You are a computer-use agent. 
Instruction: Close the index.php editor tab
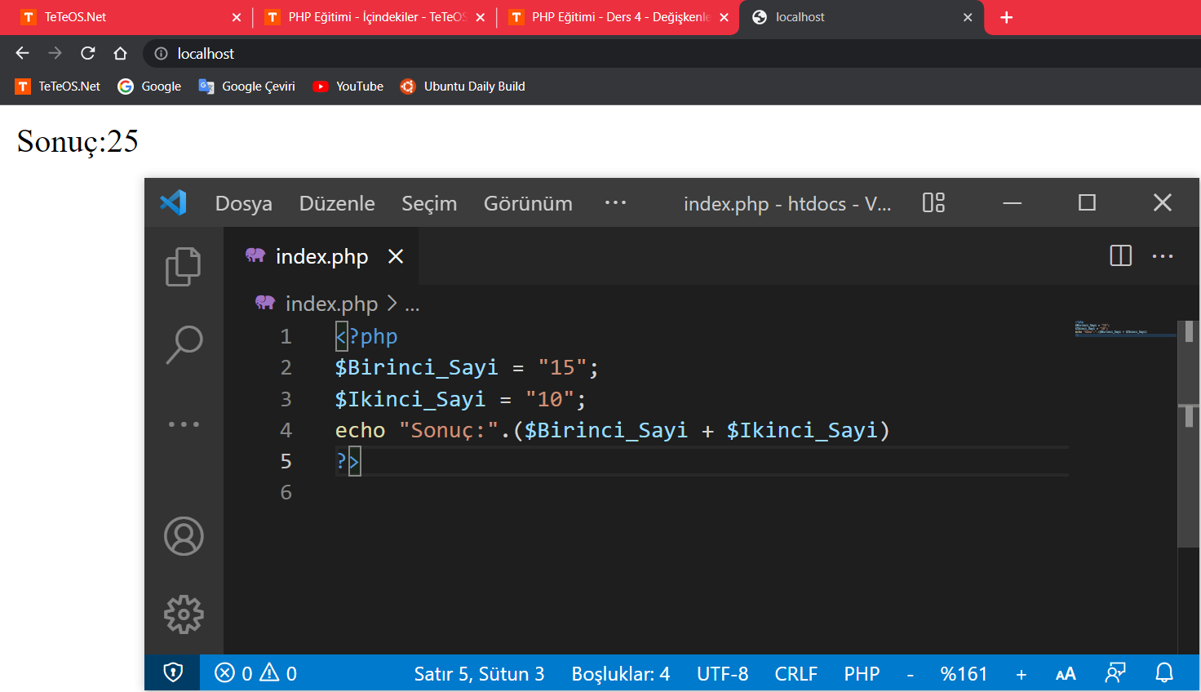point(396,256)
